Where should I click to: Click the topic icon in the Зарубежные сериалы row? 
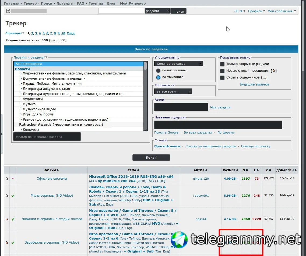pos(7,243)
